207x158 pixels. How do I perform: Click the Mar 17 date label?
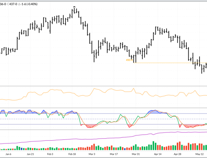pos(114,154)
